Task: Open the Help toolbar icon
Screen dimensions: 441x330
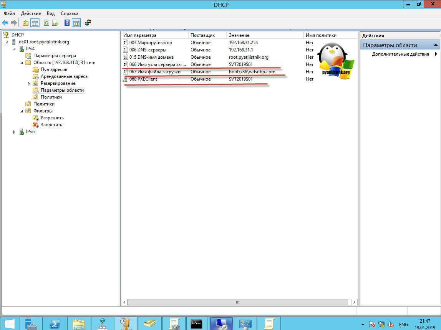Action: click(67, 23)
